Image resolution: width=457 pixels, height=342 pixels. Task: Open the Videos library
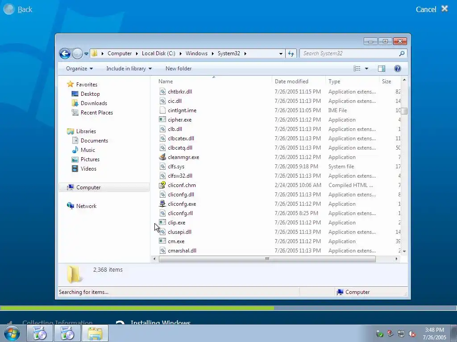(x=88, y=169)
